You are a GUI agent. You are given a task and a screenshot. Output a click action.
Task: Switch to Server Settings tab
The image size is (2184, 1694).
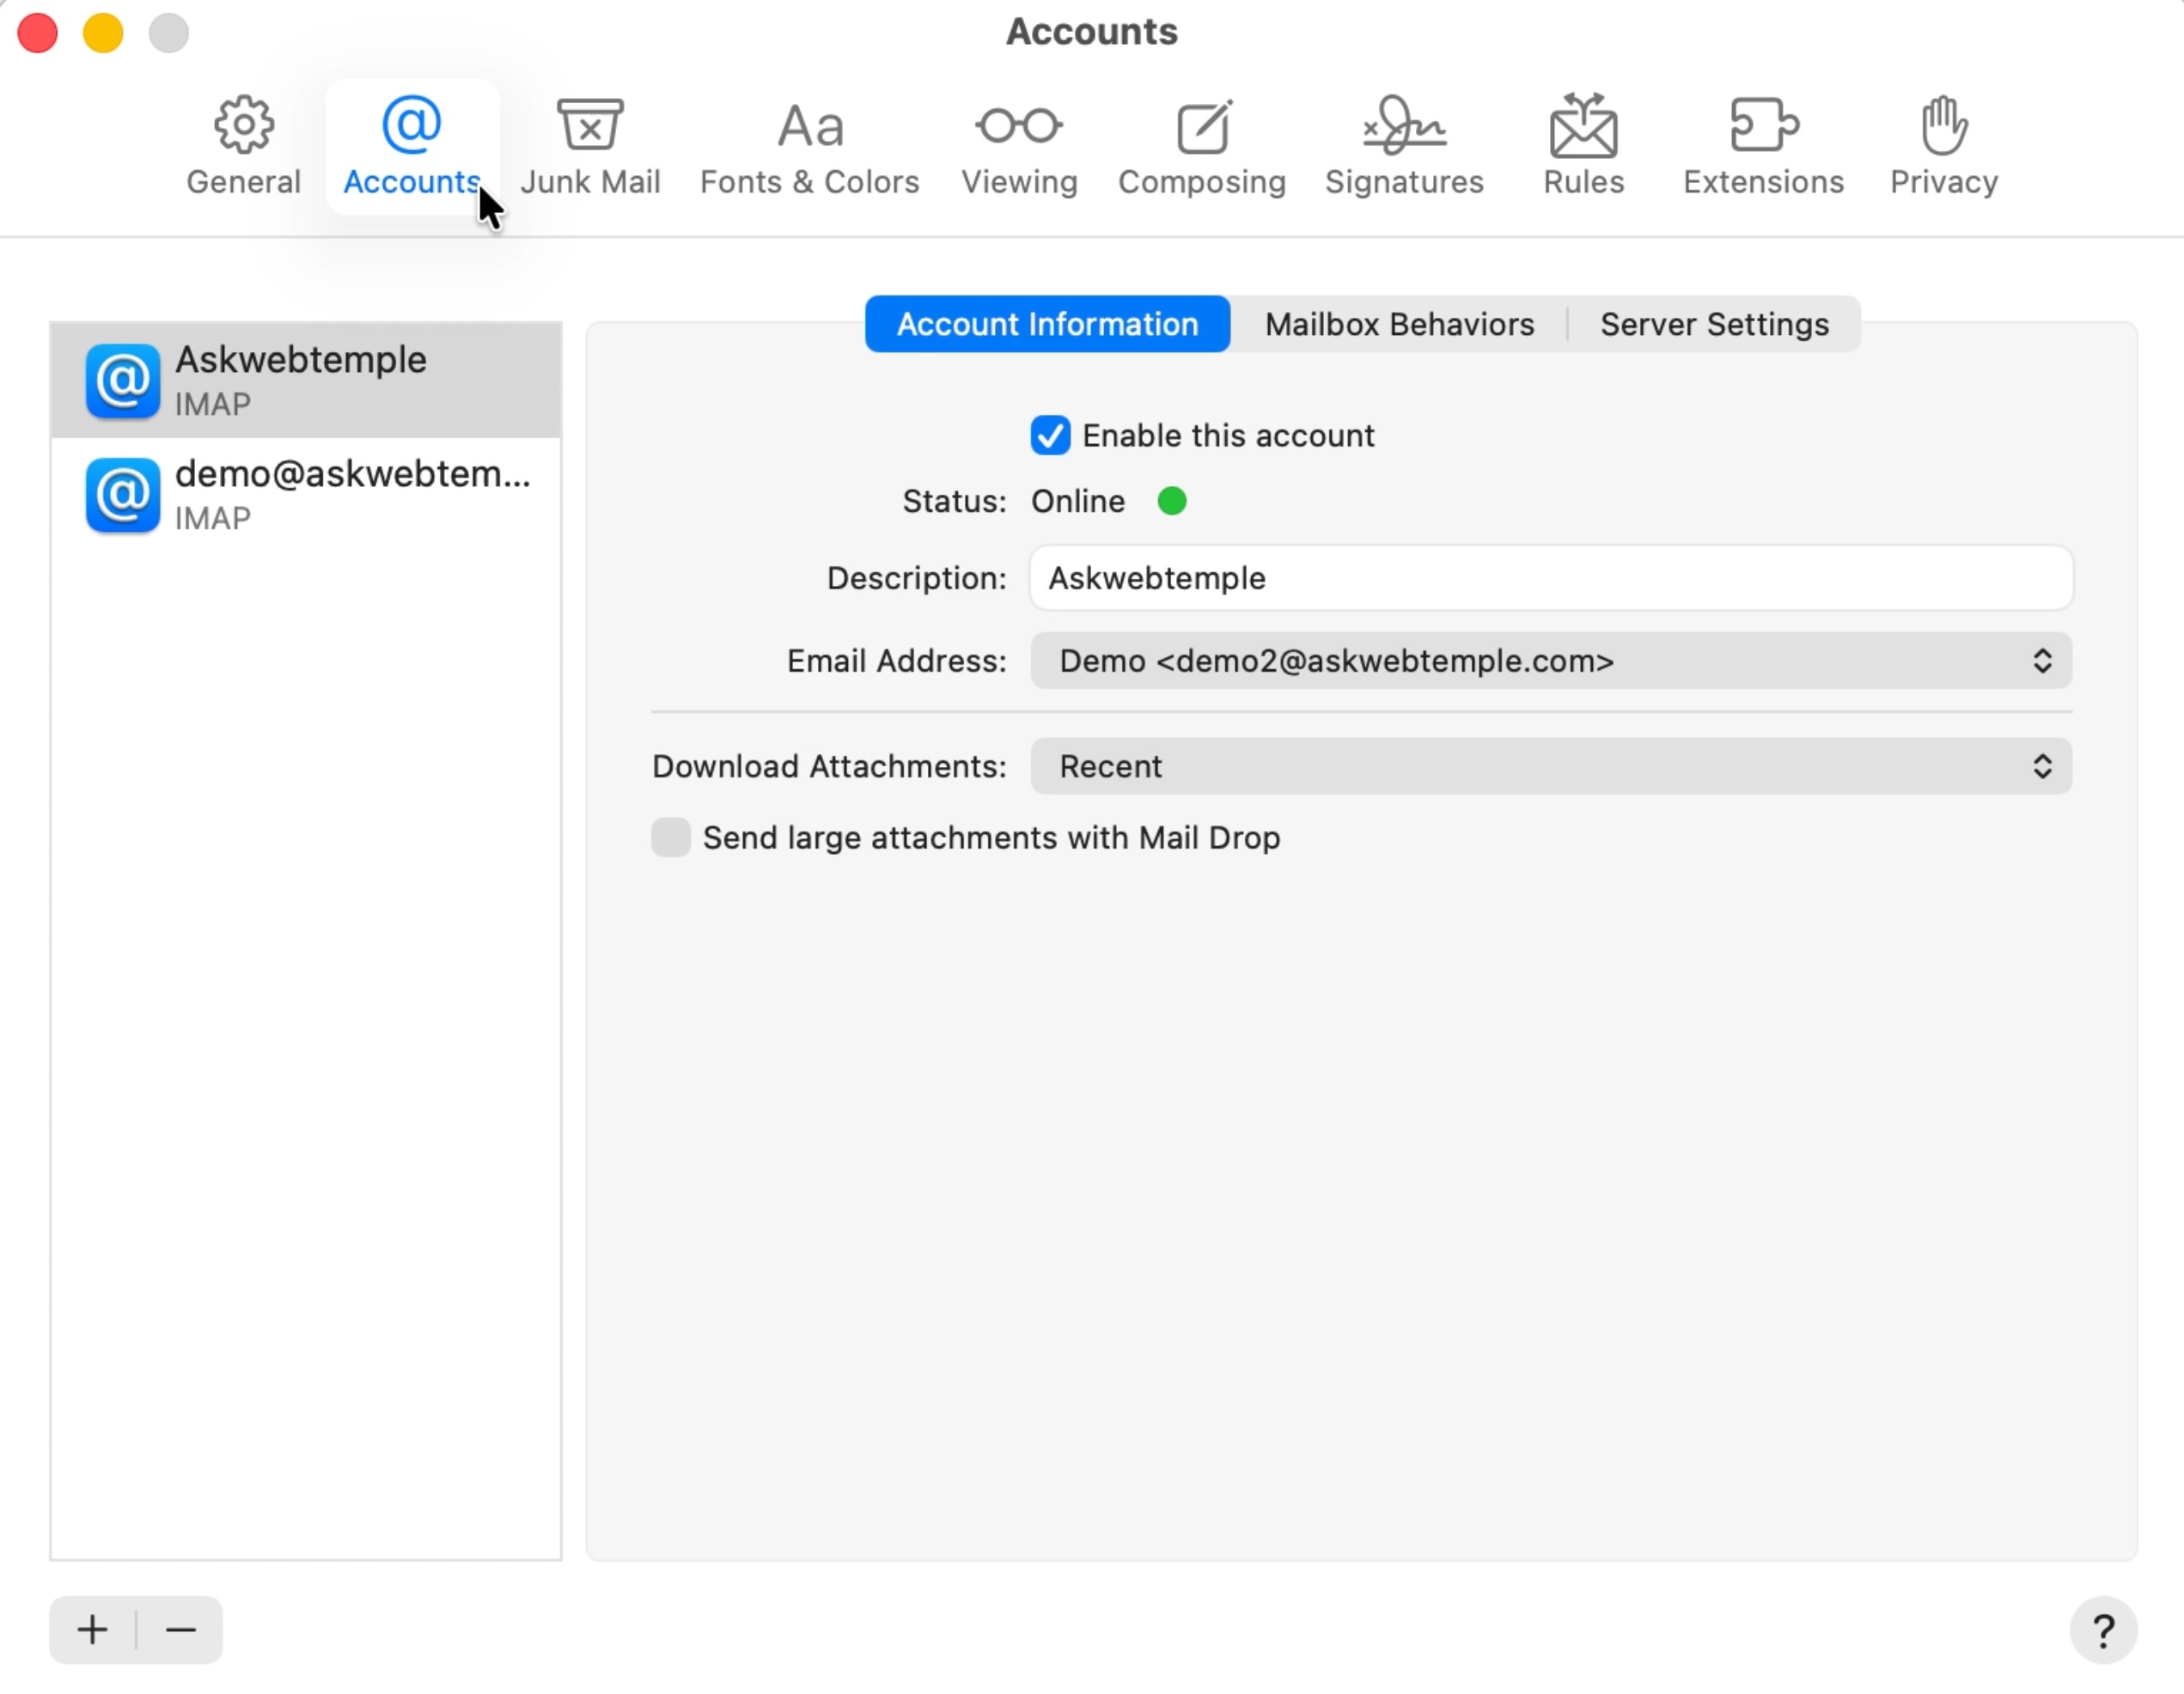point(1714,324)
